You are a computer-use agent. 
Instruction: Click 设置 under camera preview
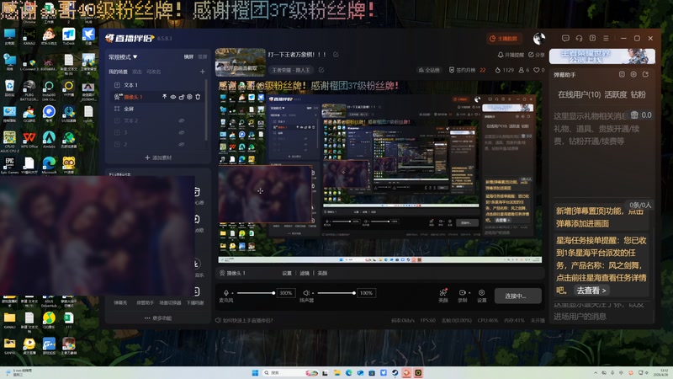[x=287, y=273]
